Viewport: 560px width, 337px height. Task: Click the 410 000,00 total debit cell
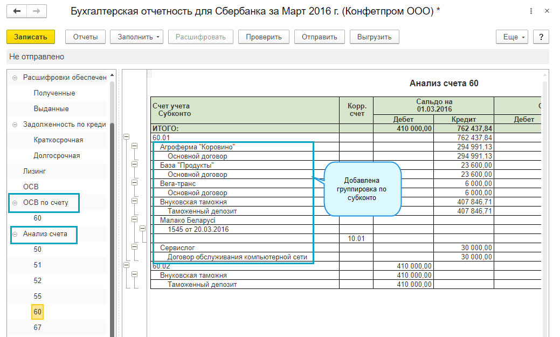(x=403, y=129)
